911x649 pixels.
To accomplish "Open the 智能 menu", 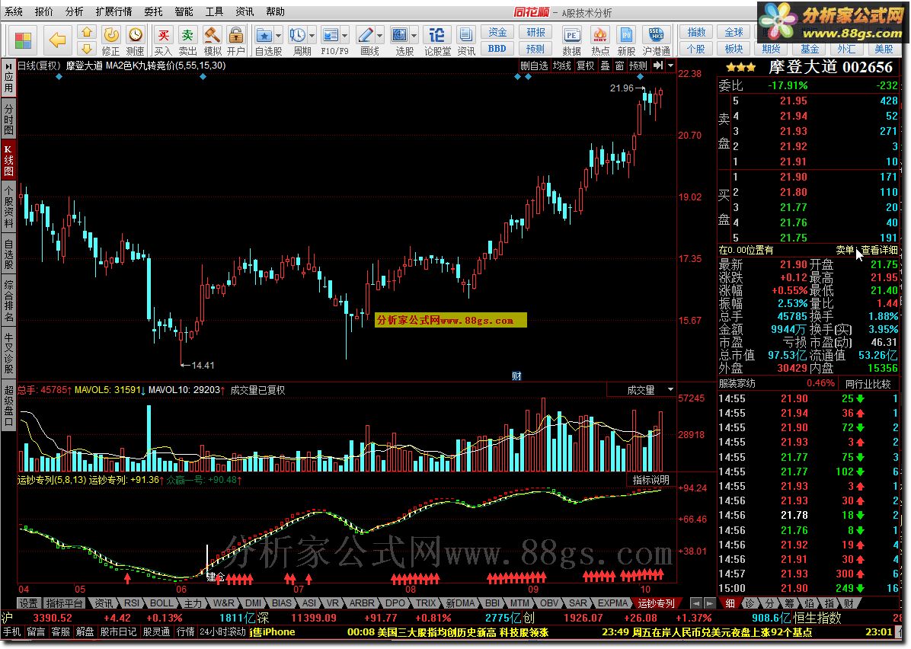I will pyautogui.click(x=184, y=11).
